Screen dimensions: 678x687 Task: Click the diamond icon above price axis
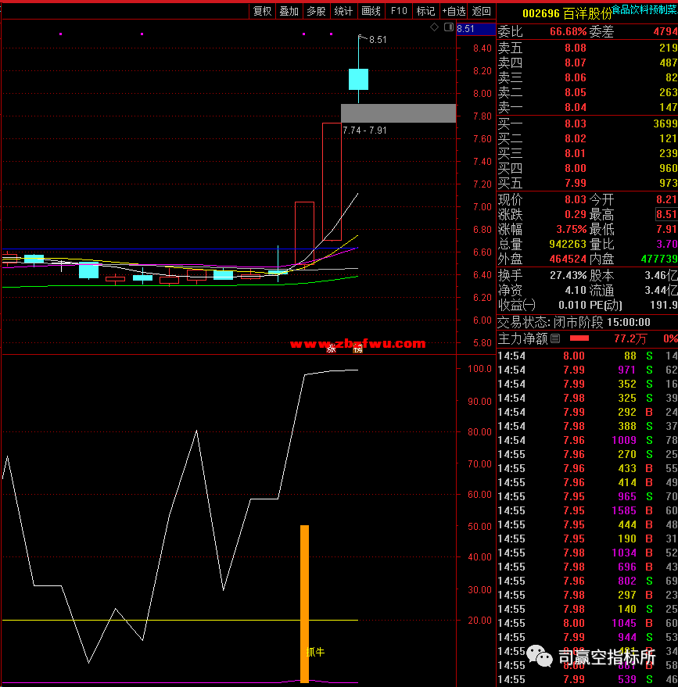click(435, 27)
